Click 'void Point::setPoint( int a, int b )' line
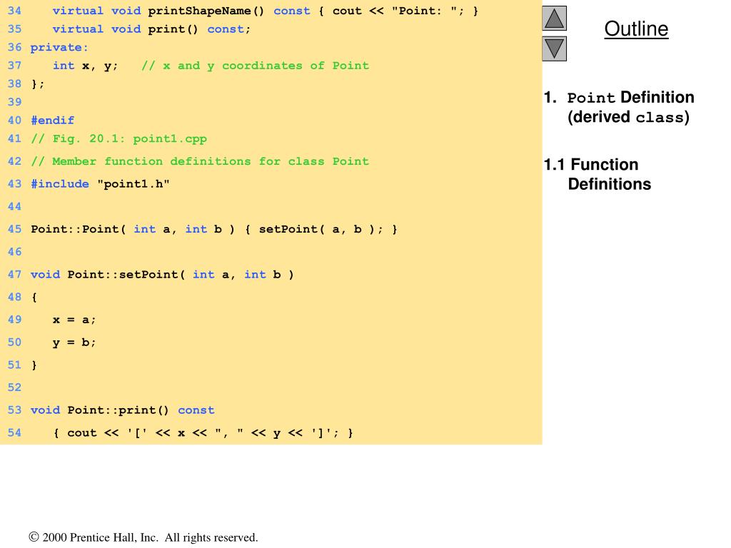Image resolution: width=731 pixels, height=548 pixels. click(x=162, y=275)
